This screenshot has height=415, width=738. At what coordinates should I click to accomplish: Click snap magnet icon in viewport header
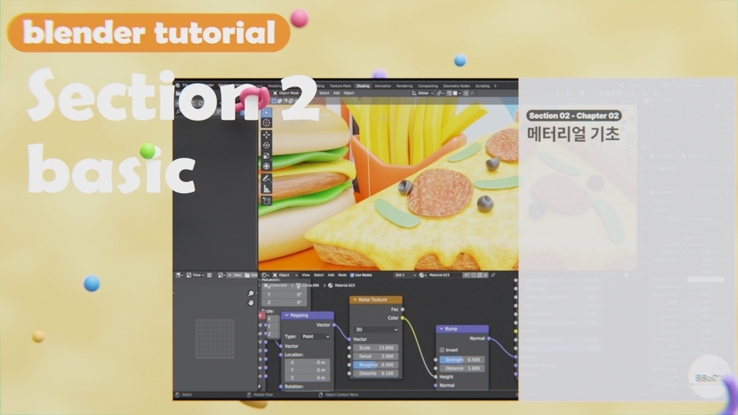click(x=448, y=93)
